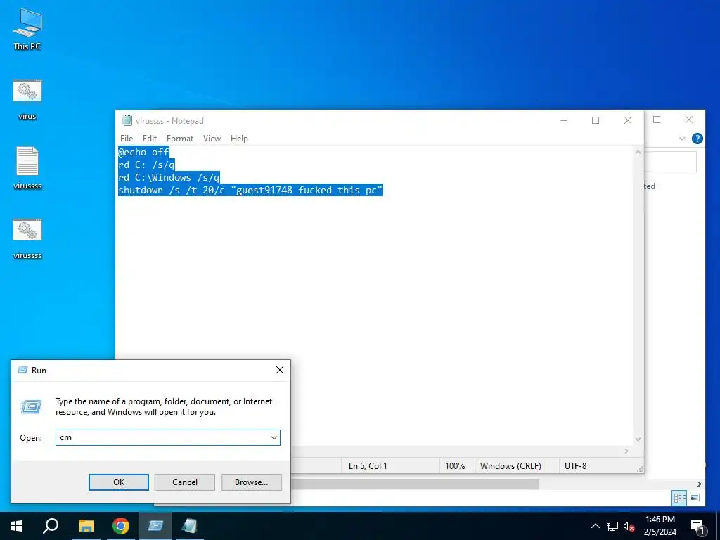
Task: Click OK in the Run dialog
Action: pos(118,482)
